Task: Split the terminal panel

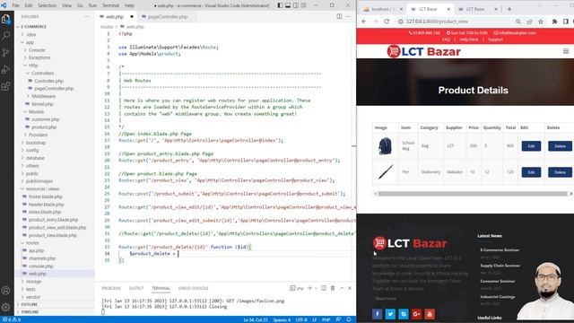Action: coord(324,288)
